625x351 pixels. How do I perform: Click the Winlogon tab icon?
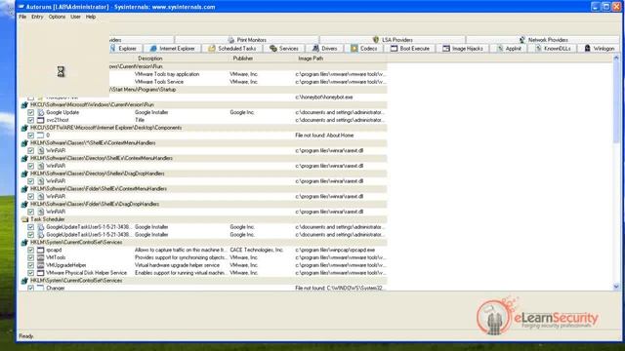[x=587, y=48]
